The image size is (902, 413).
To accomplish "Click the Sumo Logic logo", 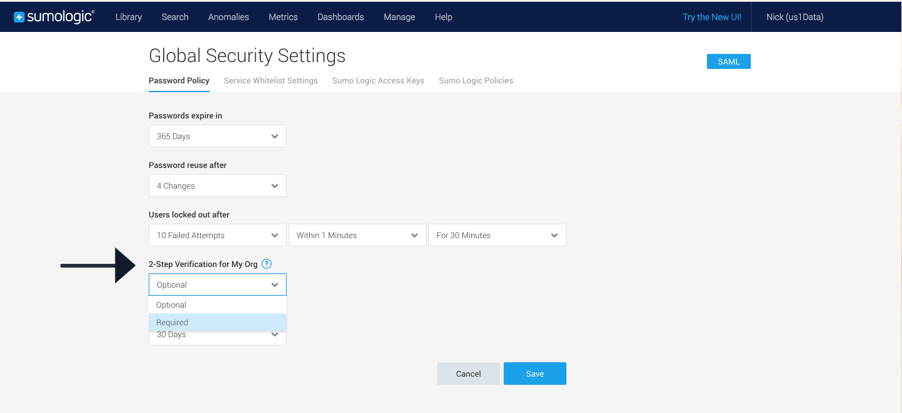I will click(x=53, y=17).
